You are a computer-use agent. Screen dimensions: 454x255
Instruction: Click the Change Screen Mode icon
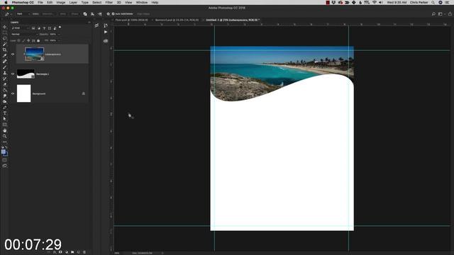point(5,166)
